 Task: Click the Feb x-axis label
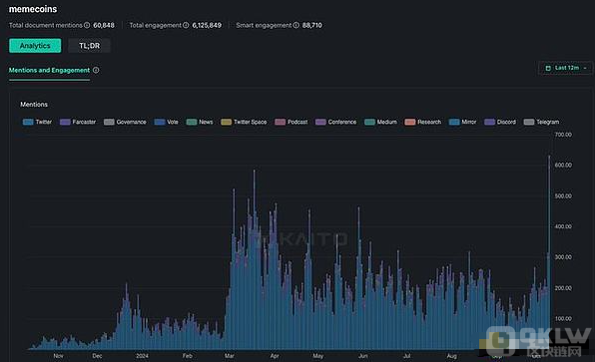click(188, 356)
